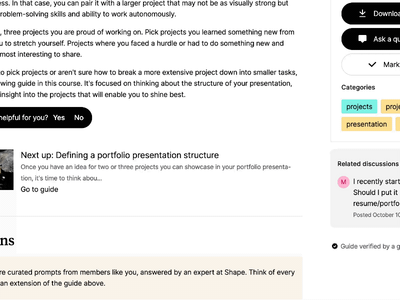Click the verified badge icon
Screen dimensions: 400x300
(x=334, y=246)
